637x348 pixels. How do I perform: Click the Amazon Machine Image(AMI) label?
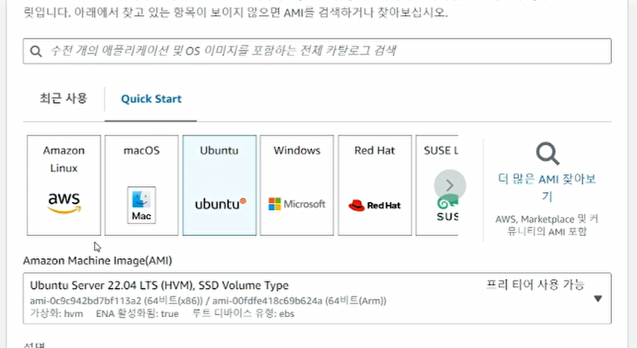pyautogui.click(x=98, y=260)
